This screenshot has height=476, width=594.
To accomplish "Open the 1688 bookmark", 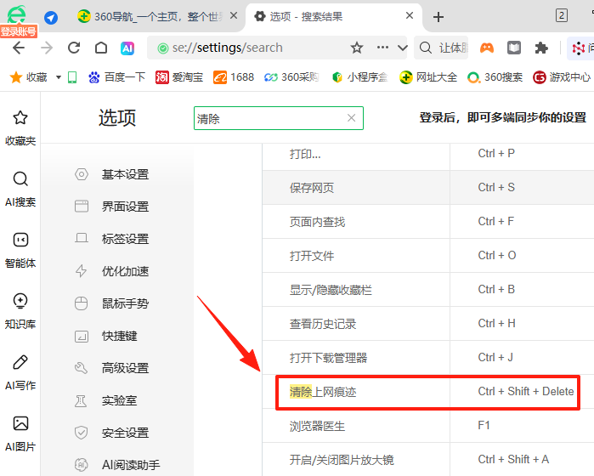I will click(234, 77).
